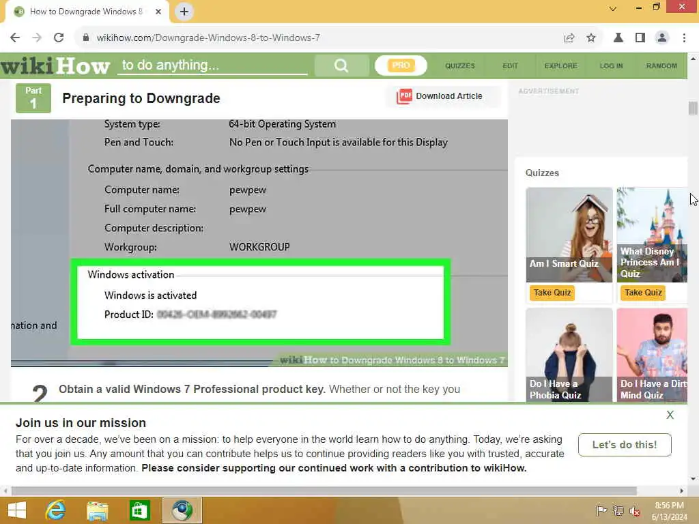Image resolution: width=699 pixels, height=524 pixels.
Task: Open the wikiHow PRO button
Action: pos(401,65)
